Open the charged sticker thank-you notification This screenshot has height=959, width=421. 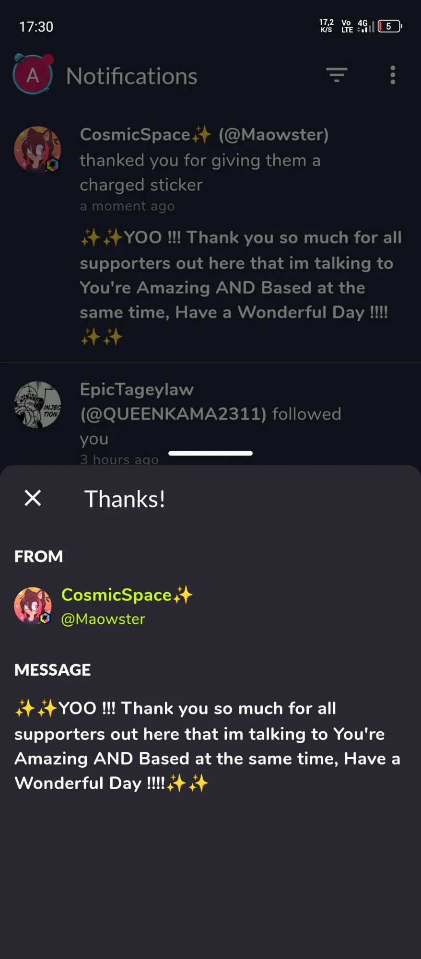coord(210,235)
